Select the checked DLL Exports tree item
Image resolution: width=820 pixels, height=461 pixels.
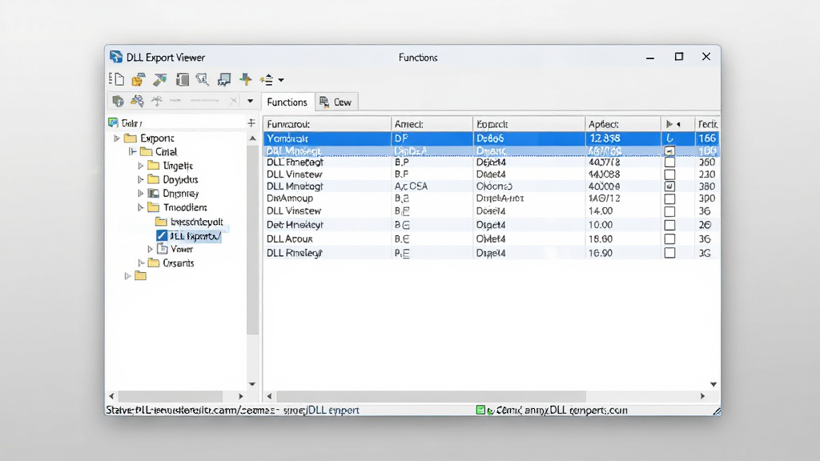tap(189, 236)
